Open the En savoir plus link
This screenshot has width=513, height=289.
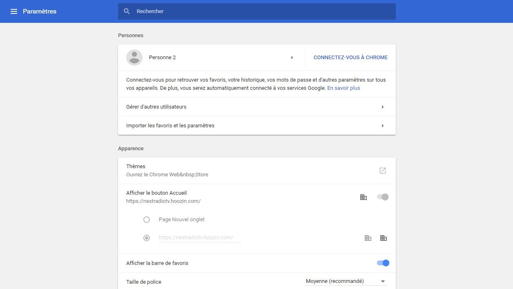pos(343,88)
